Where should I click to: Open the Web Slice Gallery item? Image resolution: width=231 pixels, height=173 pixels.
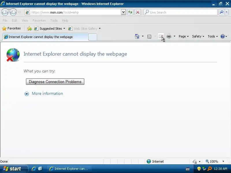pyautogui.click(x=84, y=29)
